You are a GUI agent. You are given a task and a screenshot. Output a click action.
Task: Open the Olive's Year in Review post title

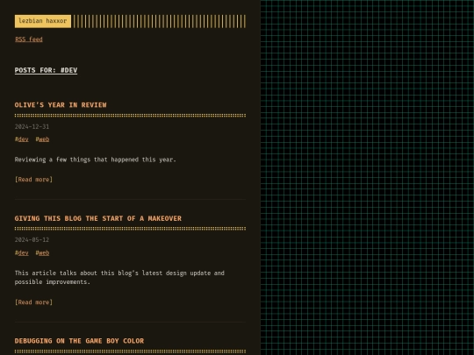coord(61,105)
